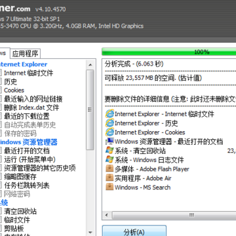
Task: Click the box icon beside Adobe Flash Player
Action: coord(109,169)
